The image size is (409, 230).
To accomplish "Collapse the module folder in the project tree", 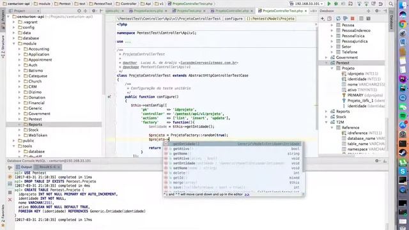I will click(x=14, y=43).
